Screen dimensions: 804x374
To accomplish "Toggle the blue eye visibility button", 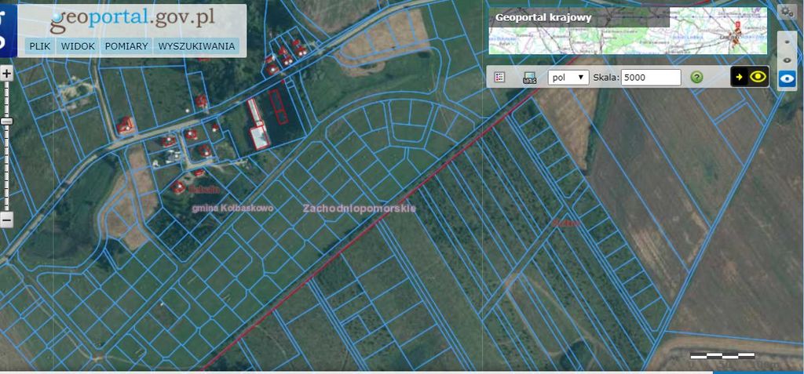I will [787, 78].
